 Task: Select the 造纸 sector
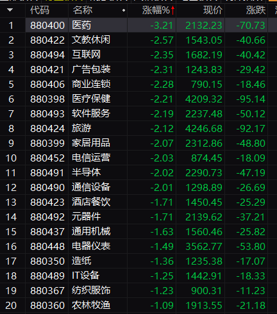[81, 261]
